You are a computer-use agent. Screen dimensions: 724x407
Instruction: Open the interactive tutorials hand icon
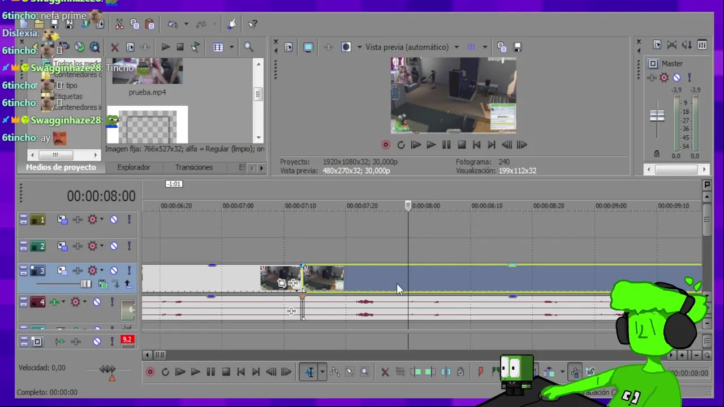232,24
